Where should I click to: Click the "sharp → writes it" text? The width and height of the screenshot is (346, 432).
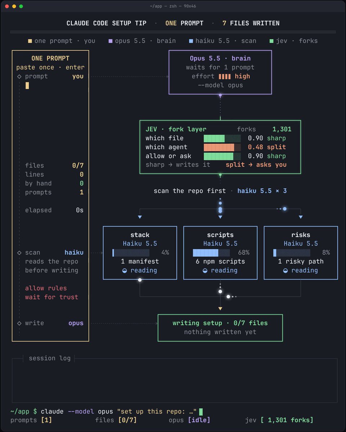tap(178, 165)
